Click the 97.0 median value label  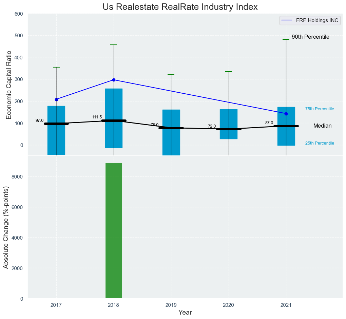pos(39,120)
